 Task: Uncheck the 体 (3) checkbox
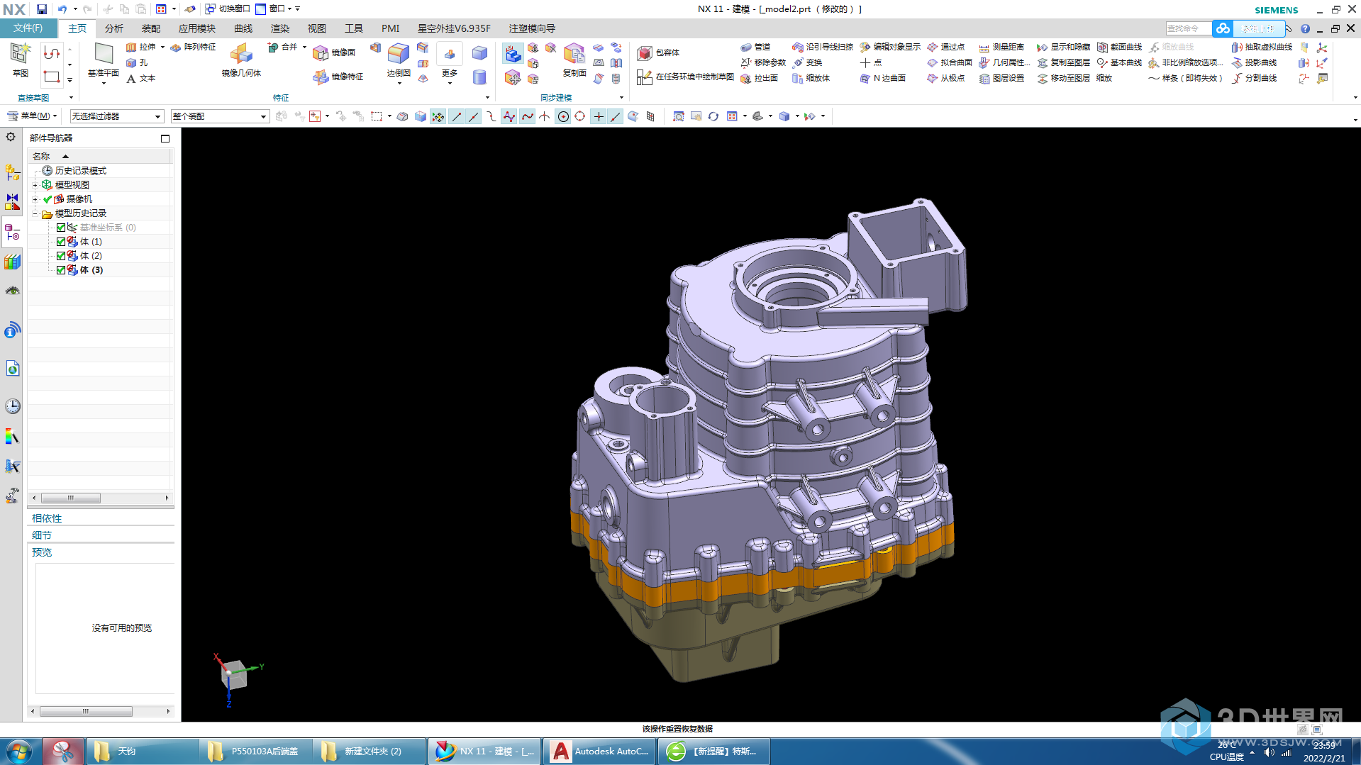[x=61, y=270]
